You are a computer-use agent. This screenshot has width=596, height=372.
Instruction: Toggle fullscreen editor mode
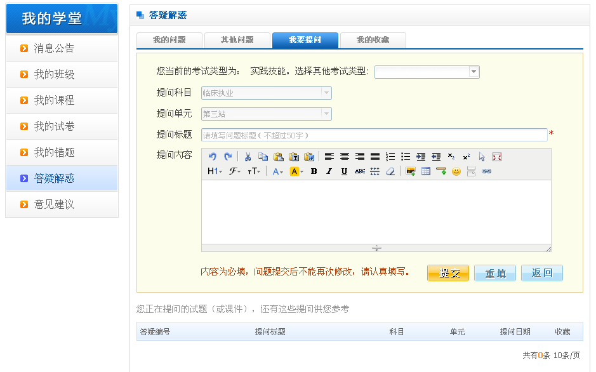[497, 157]
